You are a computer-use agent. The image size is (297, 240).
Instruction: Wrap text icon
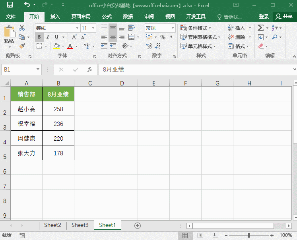click(132, 28)
